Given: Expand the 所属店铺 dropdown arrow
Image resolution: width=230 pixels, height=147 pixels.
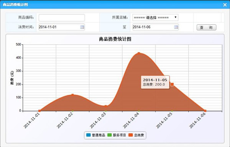Looking at the screenshot, I should point(176,17).
